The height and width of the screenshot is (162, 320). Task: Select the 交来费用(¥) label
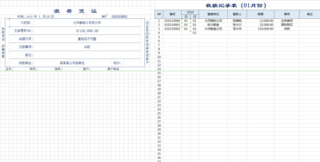click(23, 31)
